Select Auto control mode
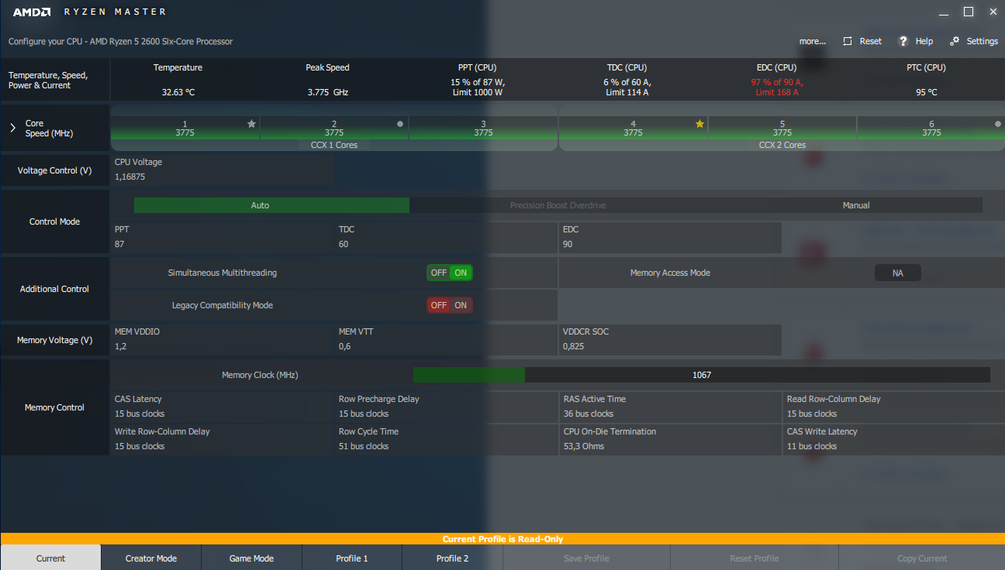1005x570 pixels. pyautogui.click(x=271, y=205)
